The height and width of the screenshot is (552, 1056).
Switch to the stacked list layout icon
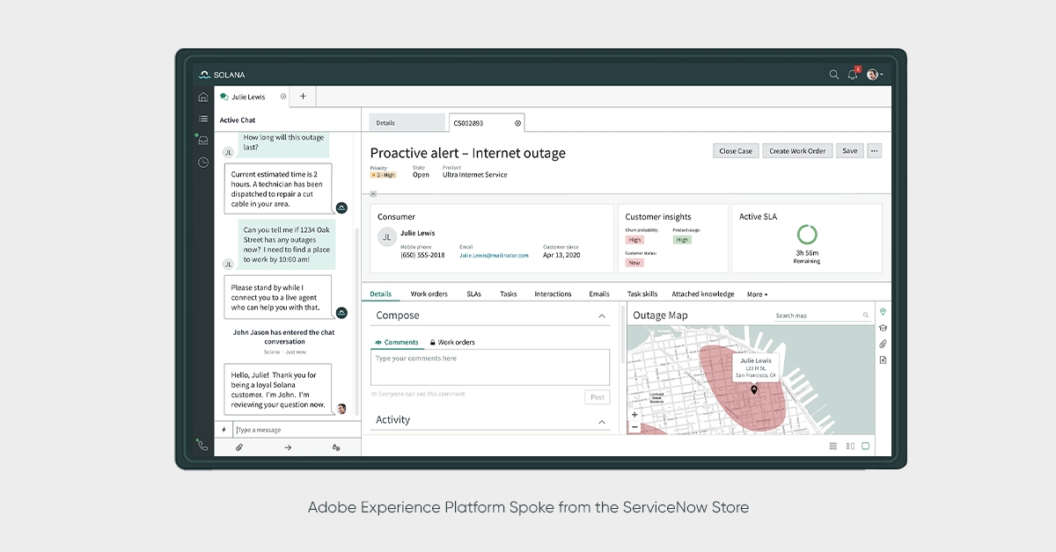click(x=833, y=446)
